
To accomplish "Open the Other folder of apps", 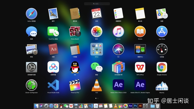I will click(x=97, y=49).
